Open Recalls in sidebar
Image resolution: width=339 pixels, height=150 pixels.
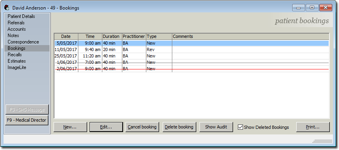tap(14, 55)
